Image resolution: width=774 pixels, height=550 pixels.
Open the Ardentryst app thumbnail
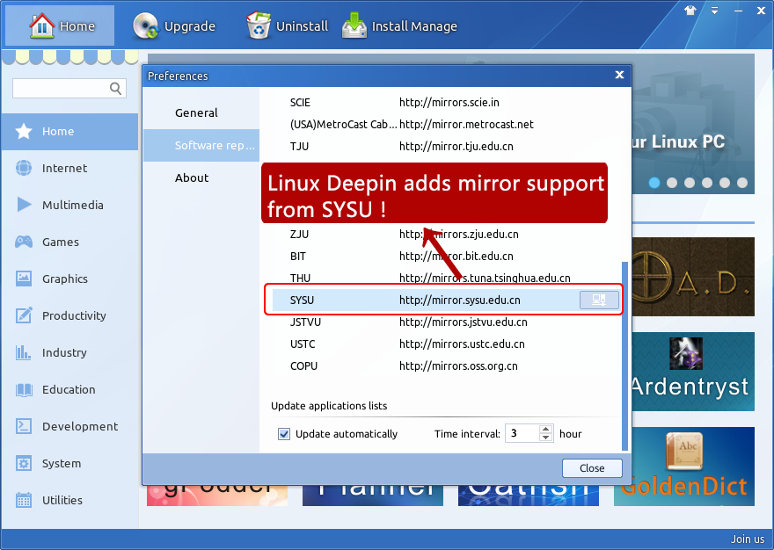coord(693,372)
